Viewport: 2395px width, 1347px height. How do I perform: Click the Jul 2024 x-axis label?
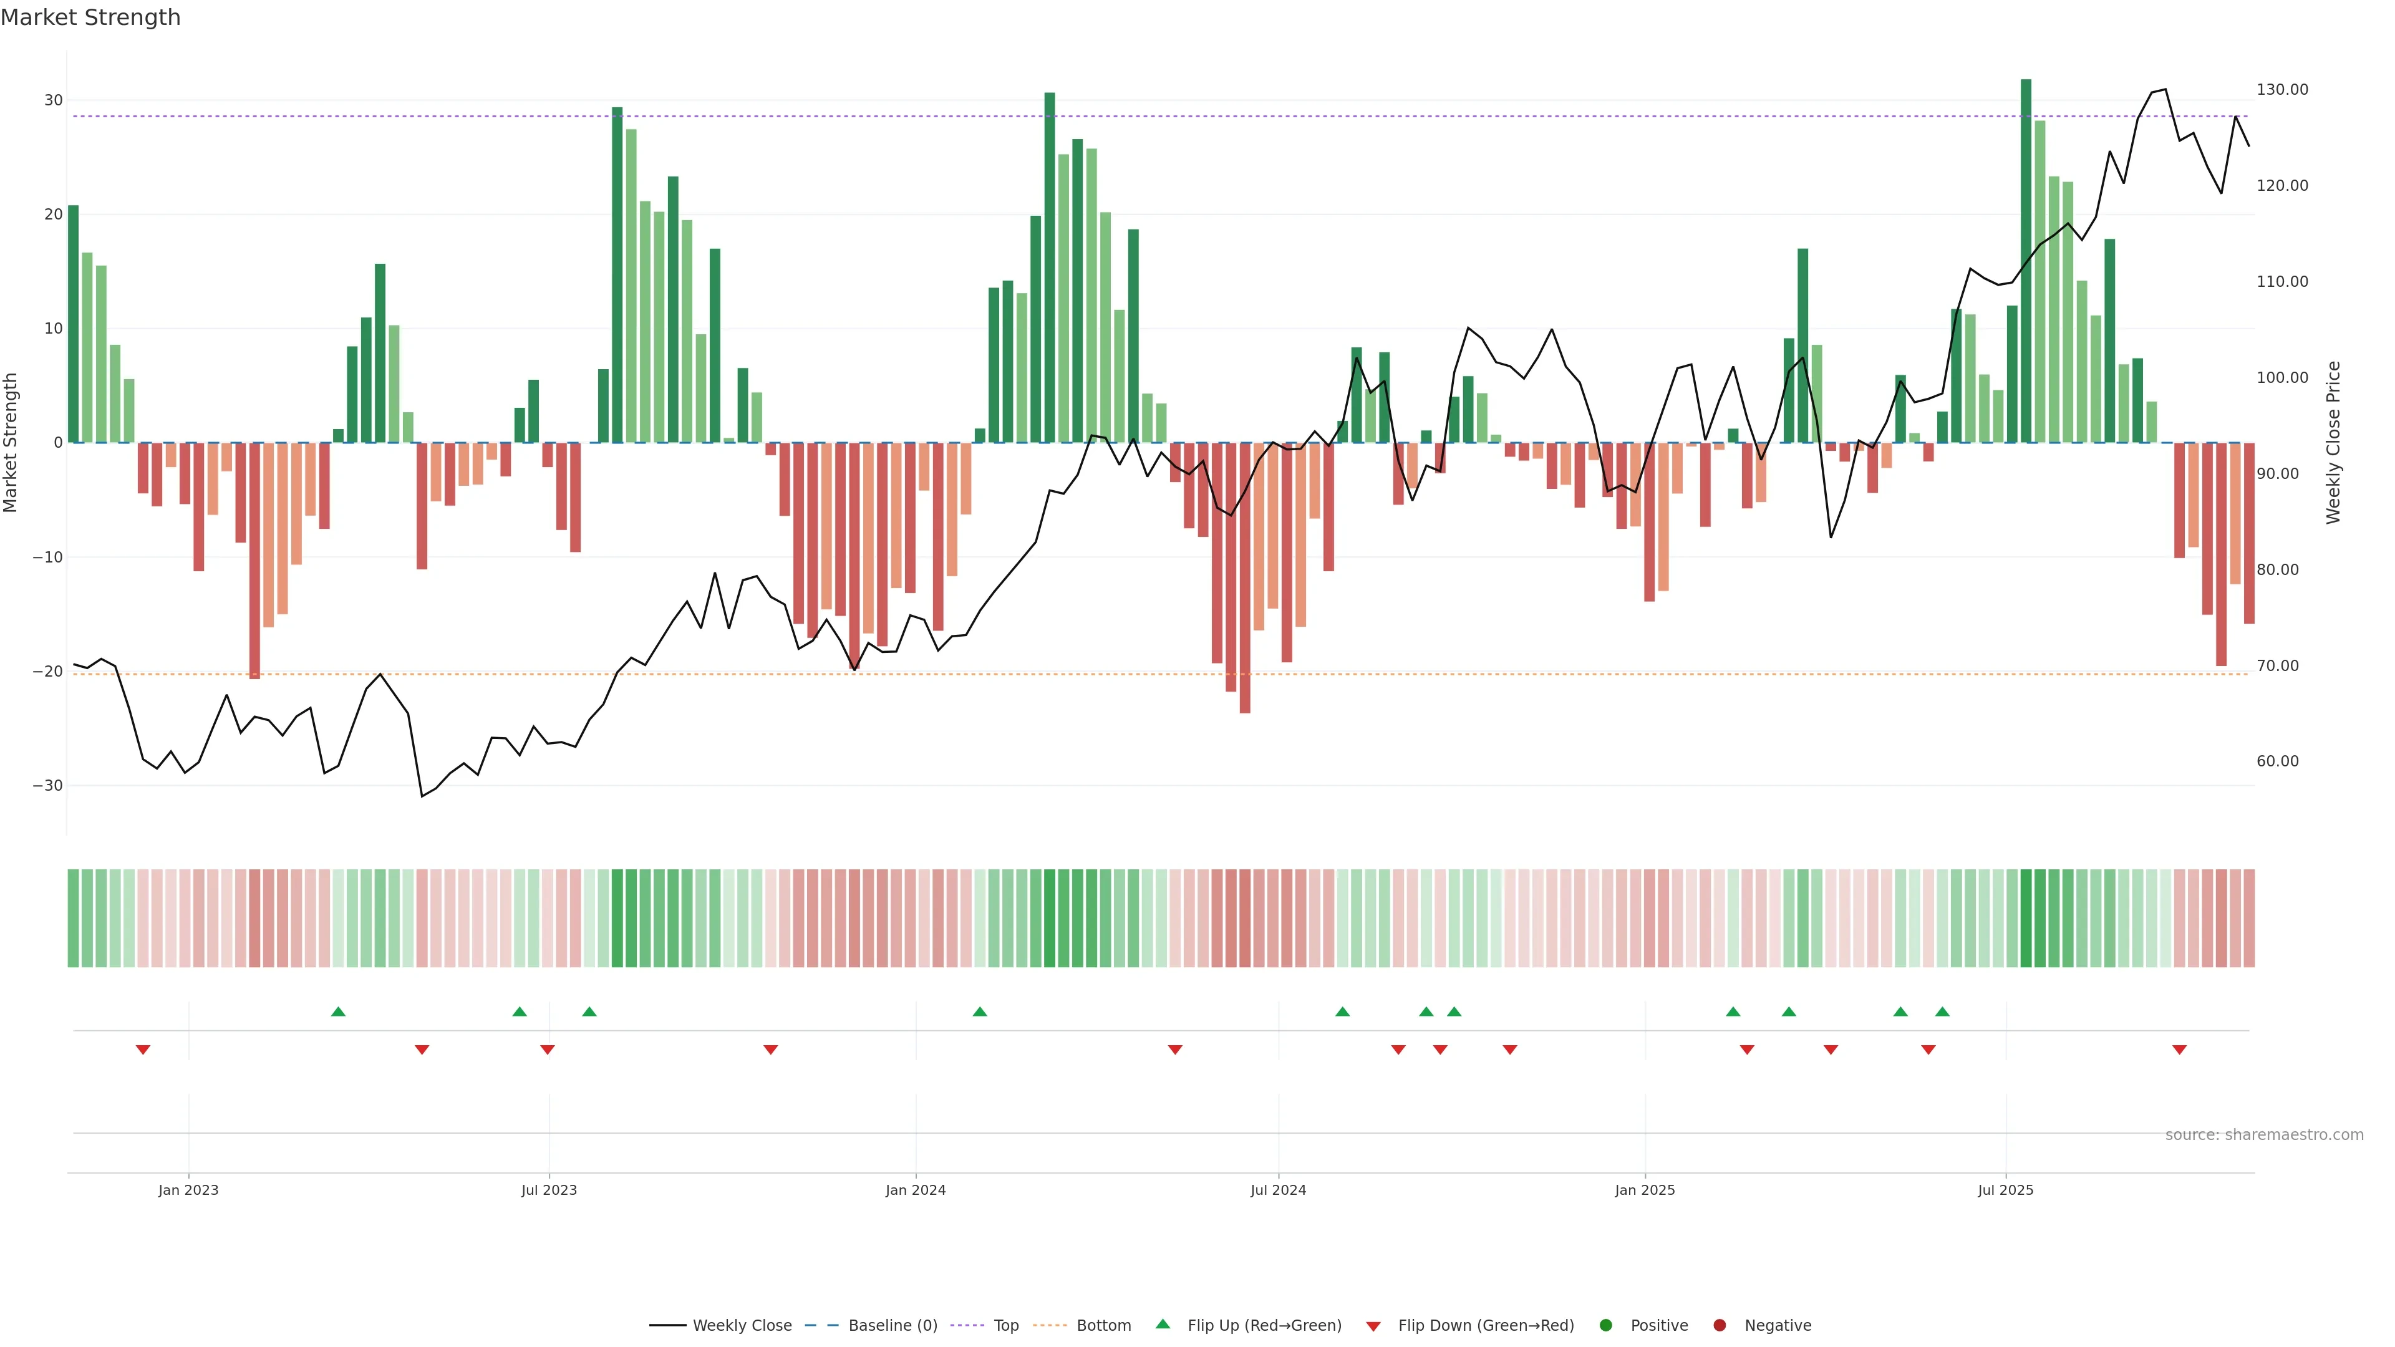click(1277, 1190)
